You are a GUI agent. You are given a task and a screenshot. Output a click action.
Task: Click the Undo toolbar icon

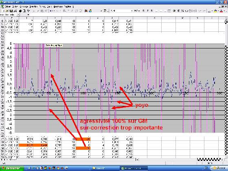coord(51,11)
